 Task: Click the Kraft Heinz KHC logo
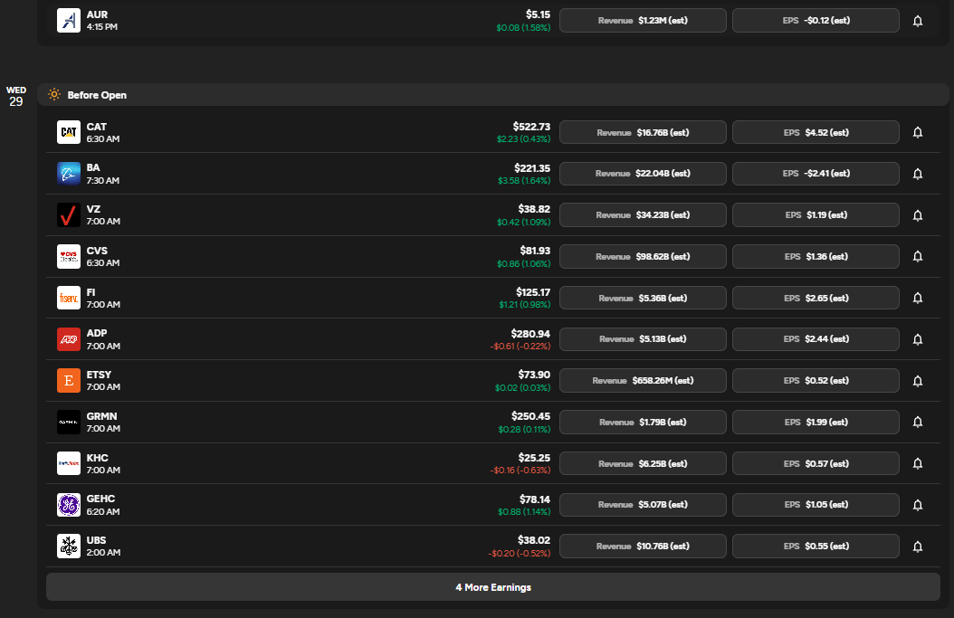point(69,463)
